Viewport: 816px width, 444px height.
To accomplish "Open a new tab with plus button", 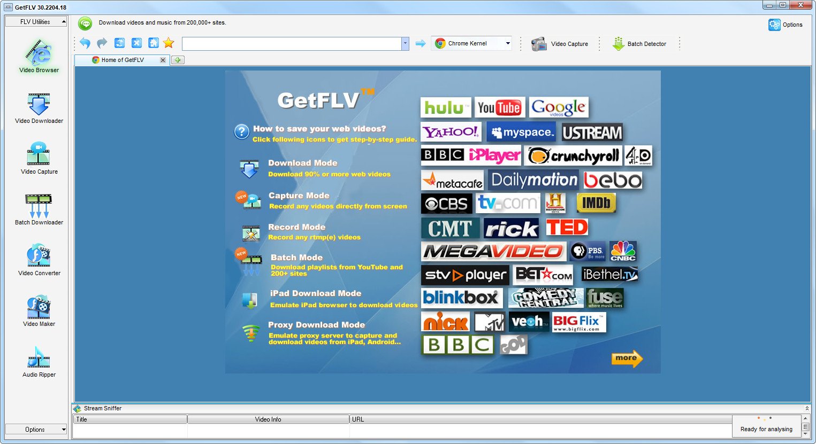I will coord(178,60).
